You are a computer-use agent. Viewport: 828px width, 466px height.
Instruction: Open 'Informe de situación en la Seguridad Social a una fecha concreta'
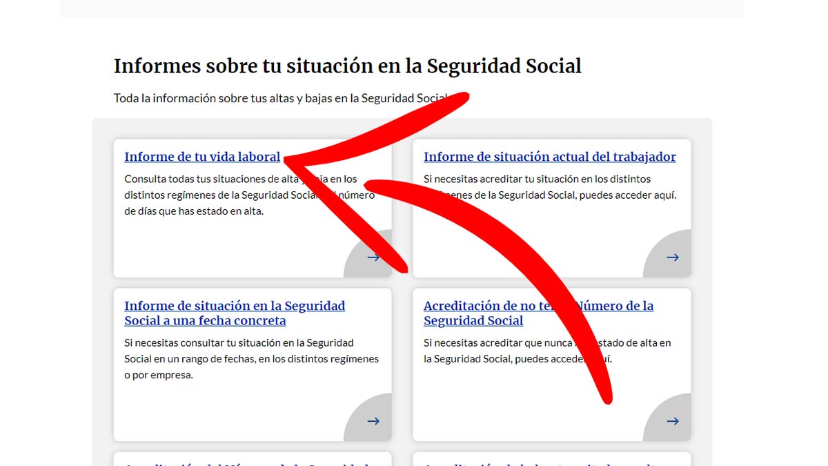pyautogui.click(x=235, y=313)
